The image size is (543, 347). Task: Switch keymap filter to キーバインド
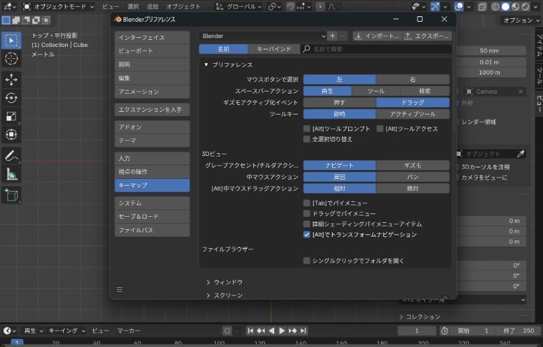pos(274,49)
